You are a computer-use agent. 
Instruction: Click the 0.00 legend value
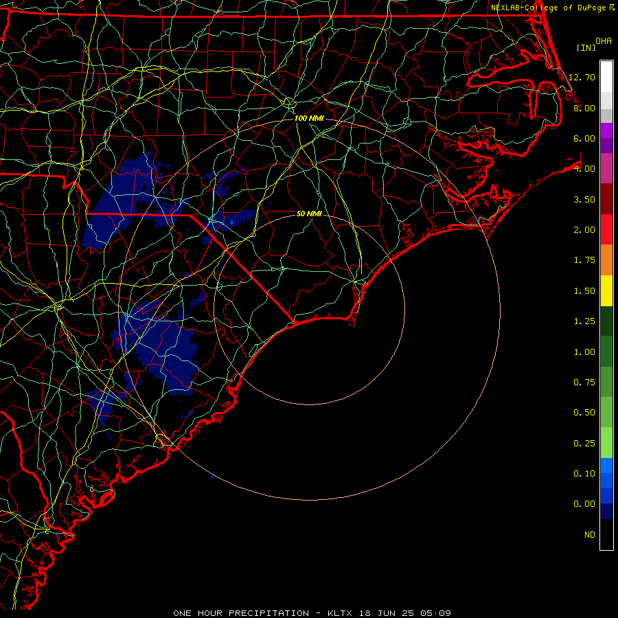click(584, 504)
